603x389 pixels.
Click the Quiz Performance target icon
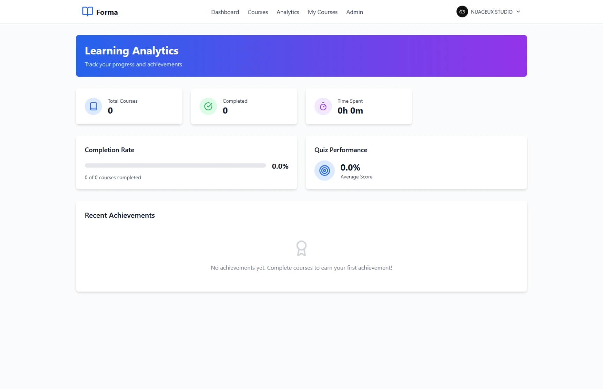[324, 170]
